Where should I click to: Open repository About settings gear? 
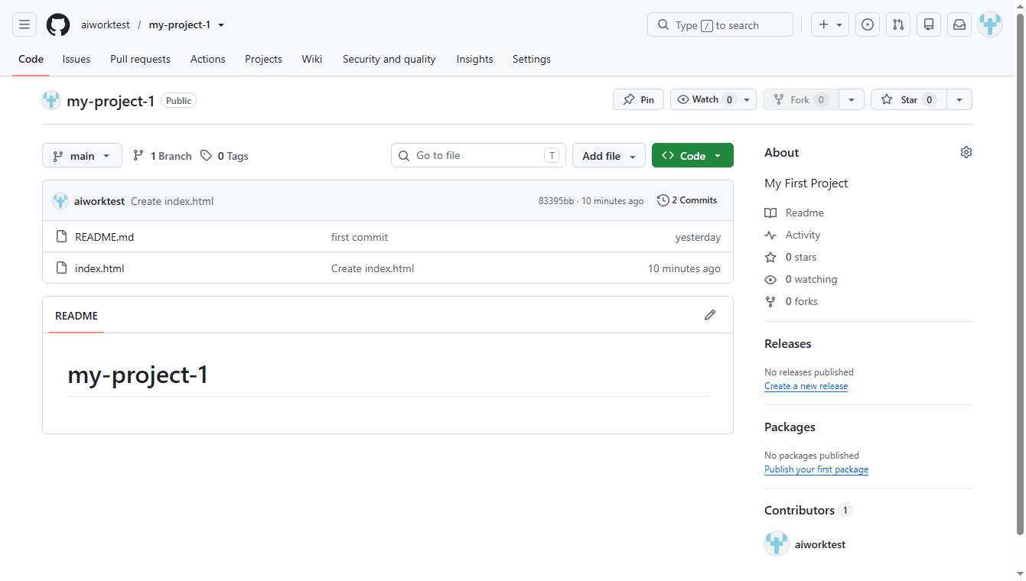pyautogui.click(x=966, y=152)
